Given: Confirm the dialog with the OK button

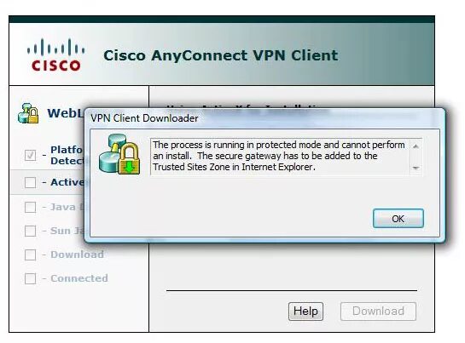Looking at the screenshot, I should click(x=398, y=219).
